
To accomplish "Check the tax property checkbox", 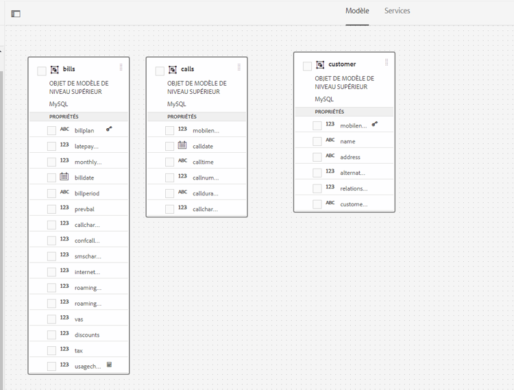I will click(51, 351).
